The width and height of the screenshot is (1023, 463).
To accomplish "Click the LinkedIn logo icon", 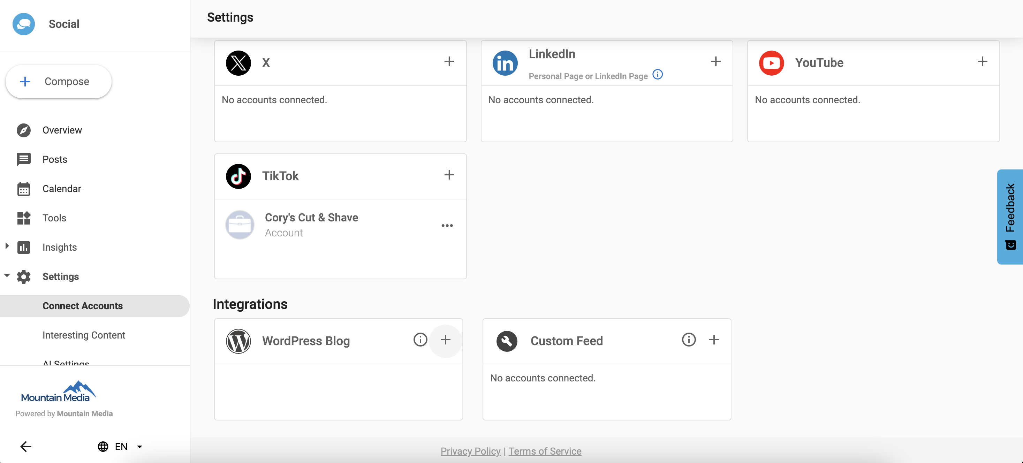I will pos(505,63).
